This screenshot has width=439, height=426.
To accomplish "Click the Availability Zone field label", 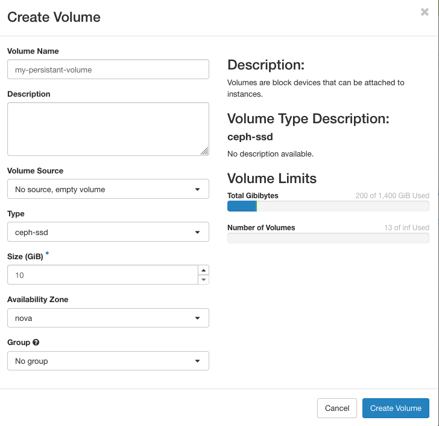I will 37,300.
